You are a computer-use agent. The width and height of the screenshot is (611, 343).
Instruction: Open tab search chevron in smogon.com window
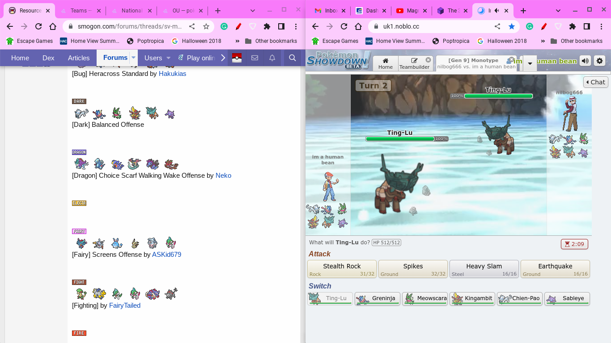tap(253, 10)
